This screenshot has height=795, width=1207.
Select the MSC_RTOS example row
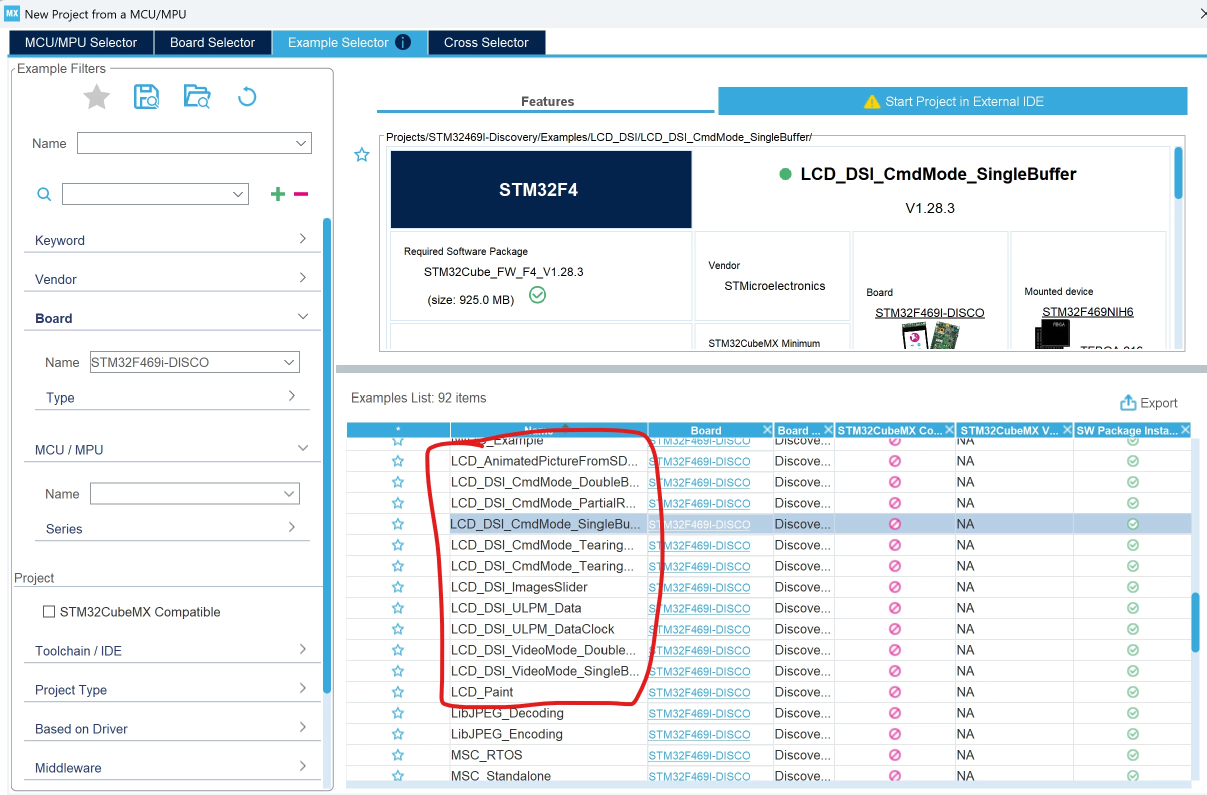click(x=768, y=755)
